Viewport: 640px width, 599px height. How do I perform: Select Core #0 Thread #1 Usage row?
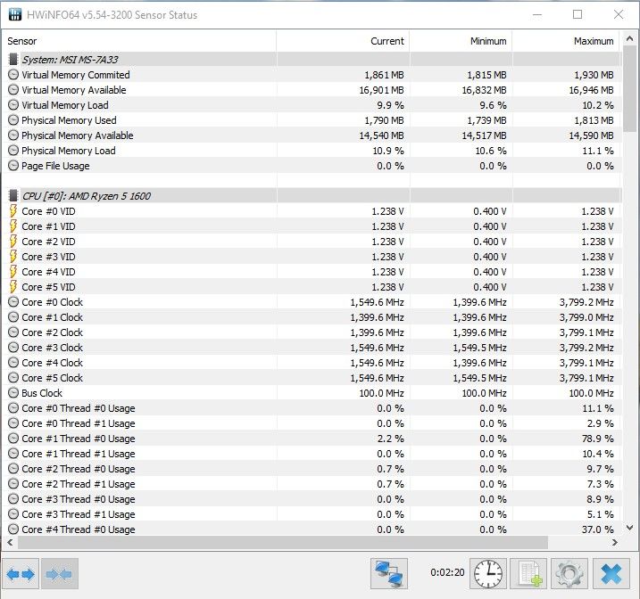click(312, 423)
